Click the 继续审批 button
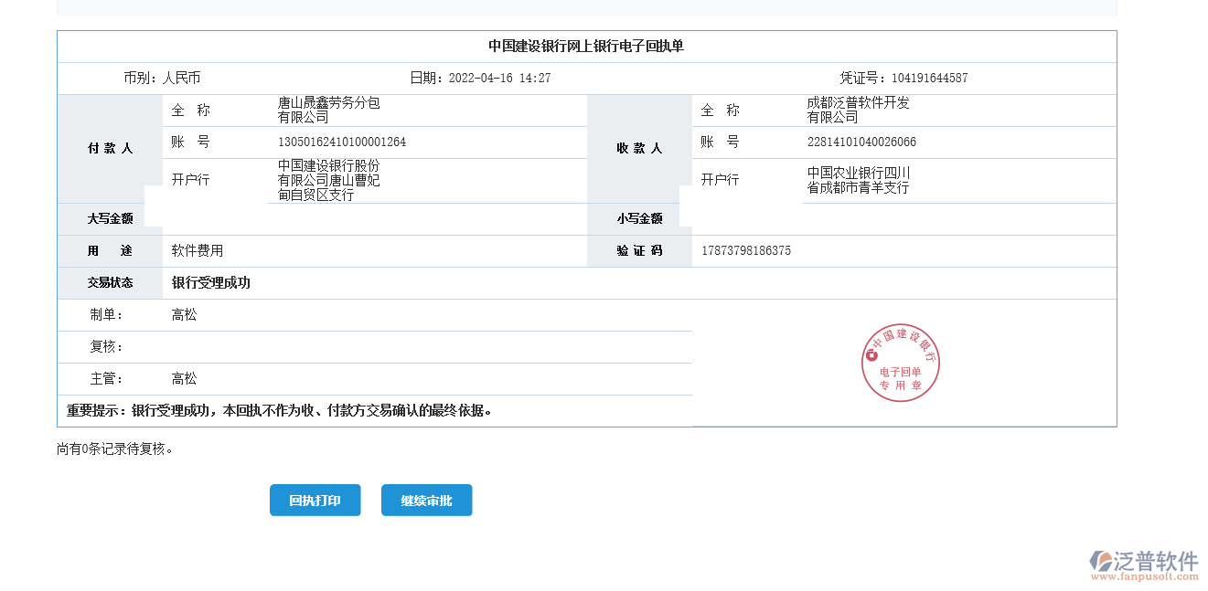 pos(426,500)
